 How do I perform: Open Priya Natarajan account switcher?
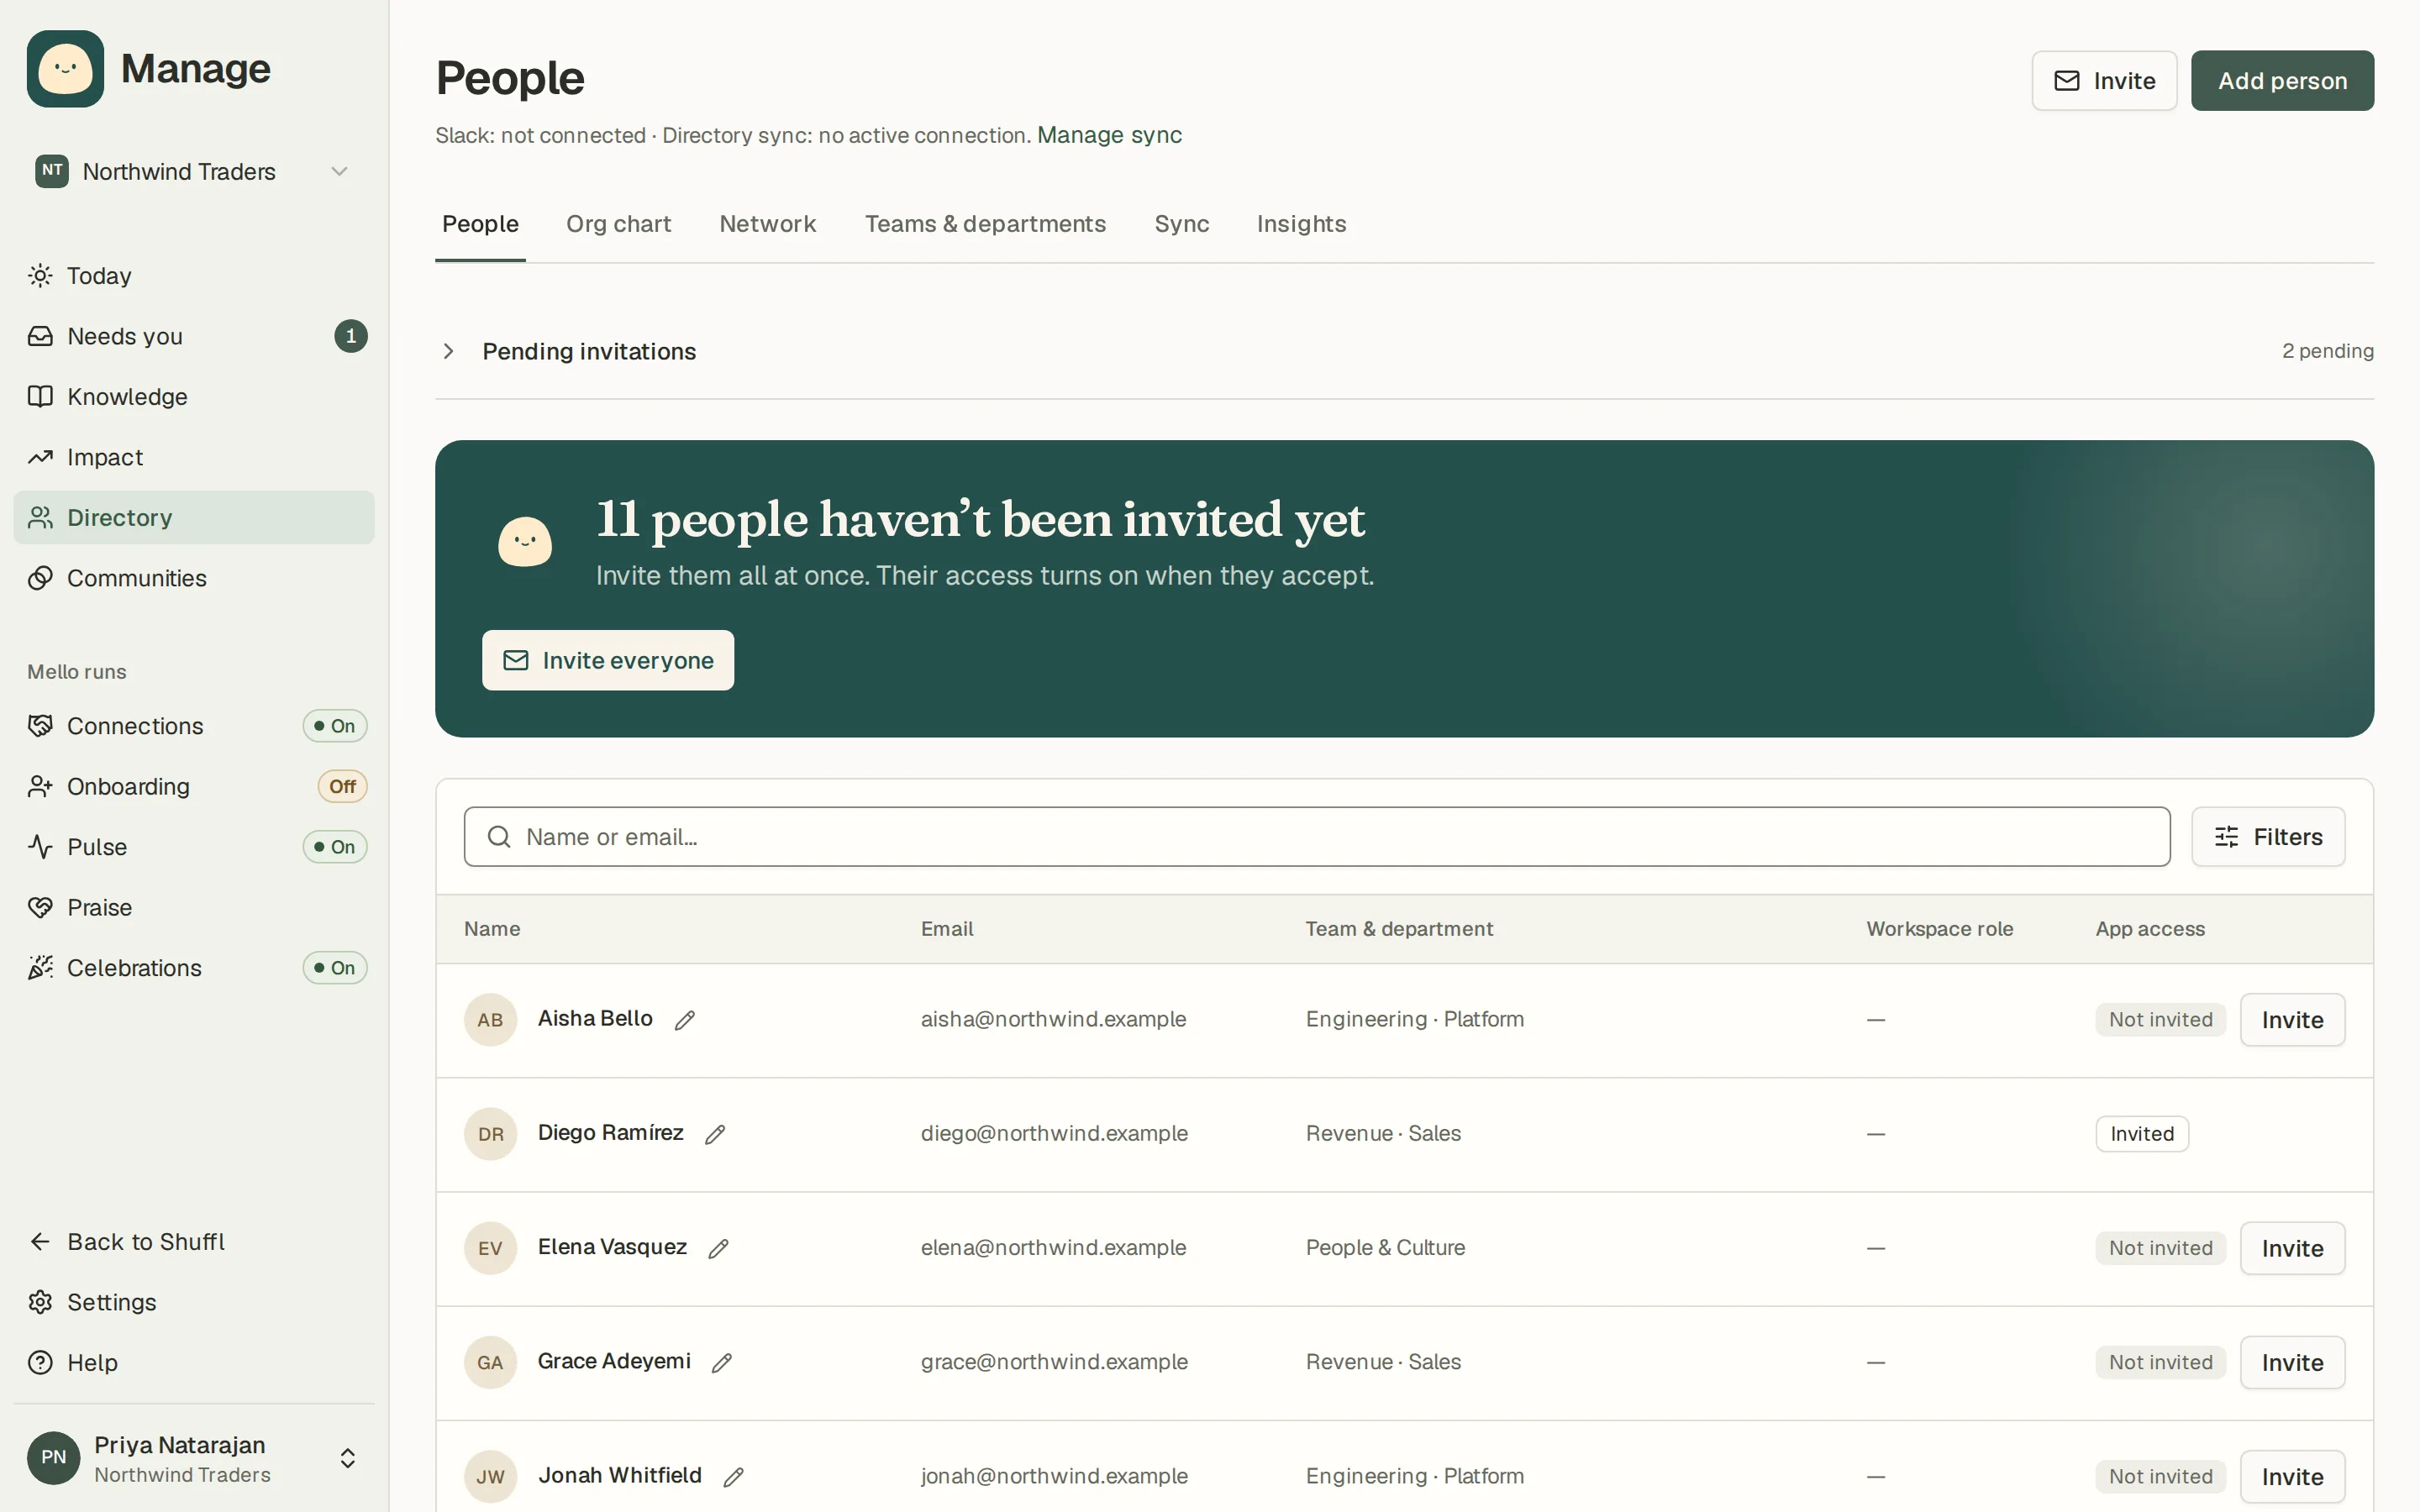pyautogui.click(x=193, y=1458)
